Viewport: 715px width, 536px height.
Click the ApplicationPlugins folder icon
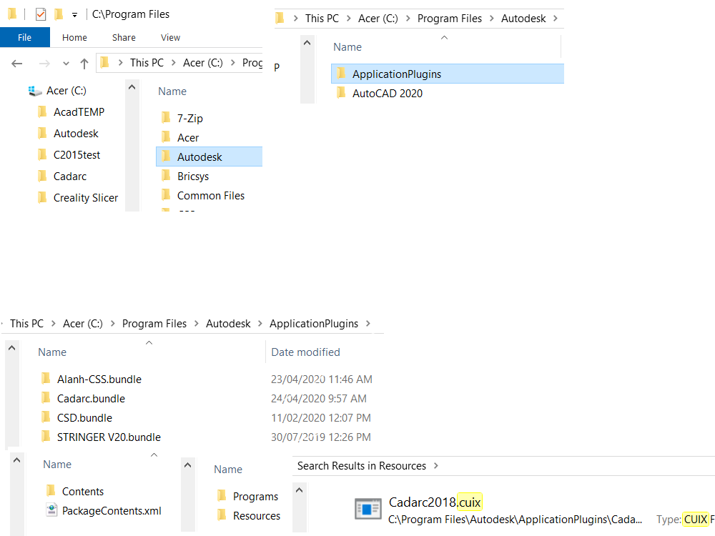point(342,73)
